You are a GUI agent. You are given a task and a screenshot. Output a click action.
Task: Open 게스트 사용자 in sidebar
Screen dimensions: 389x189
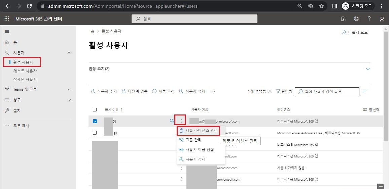point(25,71)
